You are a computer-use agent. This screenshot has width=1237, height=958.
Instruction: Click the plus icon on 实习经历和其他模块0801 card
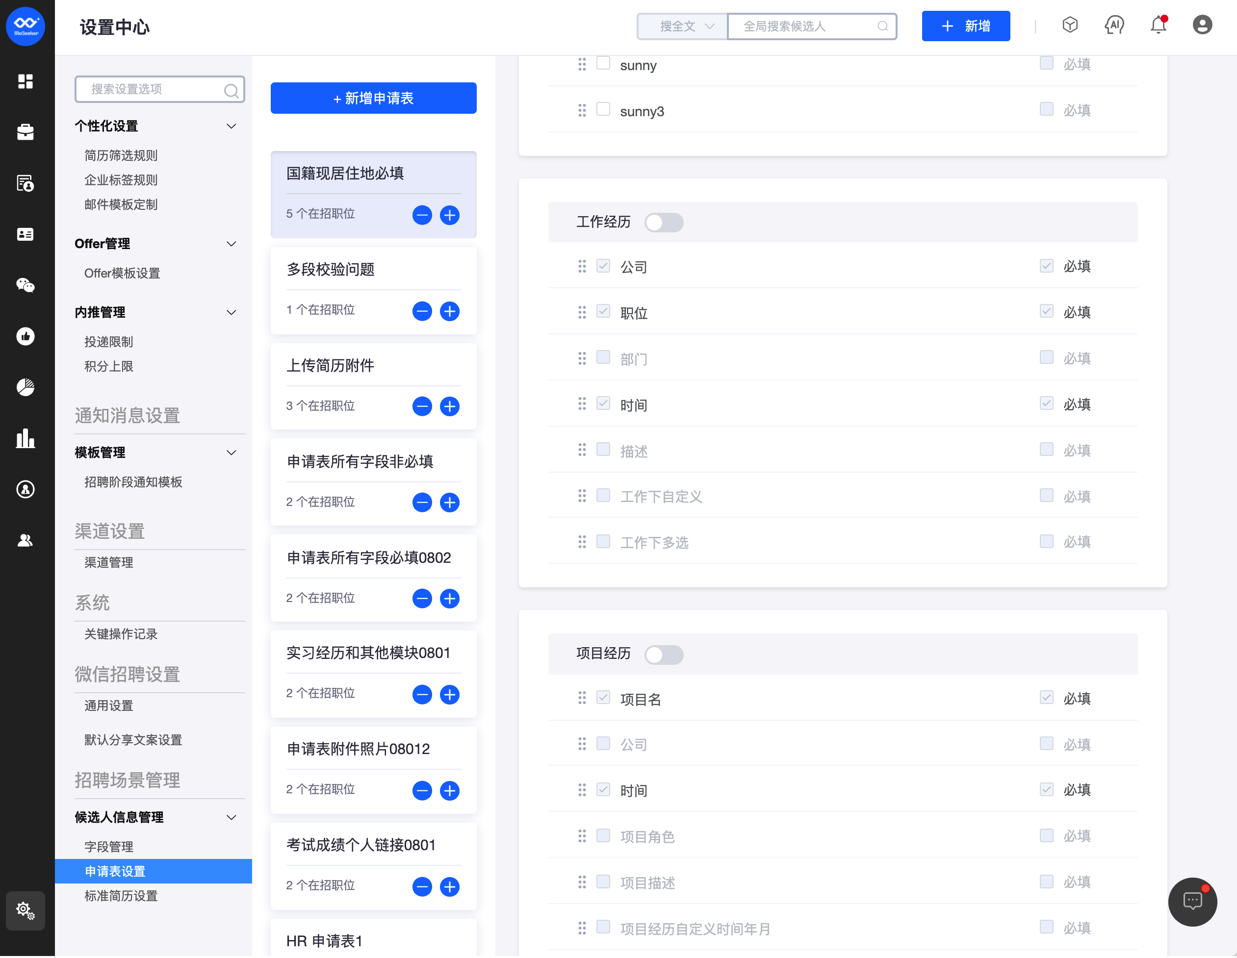(450, 695)
